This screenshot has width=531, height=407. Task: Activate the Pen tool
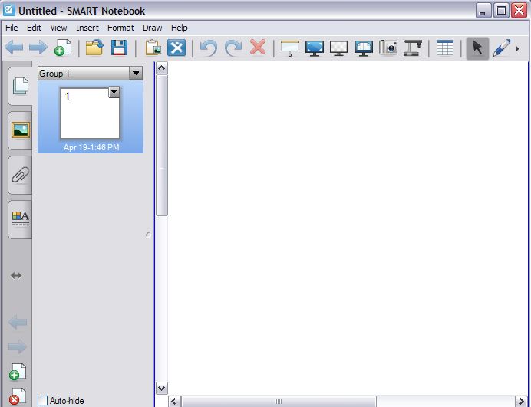tap(501, 48)
